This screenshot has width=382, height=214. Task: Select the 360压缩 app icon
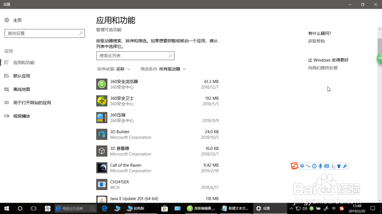click(102, 118)
